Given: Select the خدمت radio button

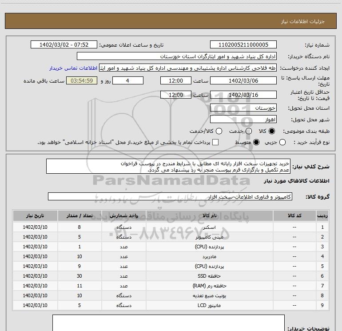Looking at the screenshot, I should tap(249, 131).
